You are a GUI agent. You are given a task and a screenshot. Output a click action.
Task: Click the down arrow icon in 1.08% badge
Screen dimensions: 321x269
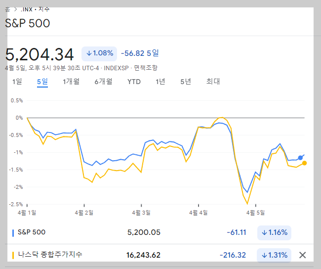pyautogui.click(x=89, y=53)
